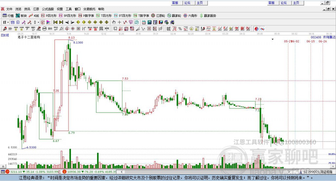Open the P数字表 tool
Image resolution: width=336 pixels, height=181 pixels.
86,16
